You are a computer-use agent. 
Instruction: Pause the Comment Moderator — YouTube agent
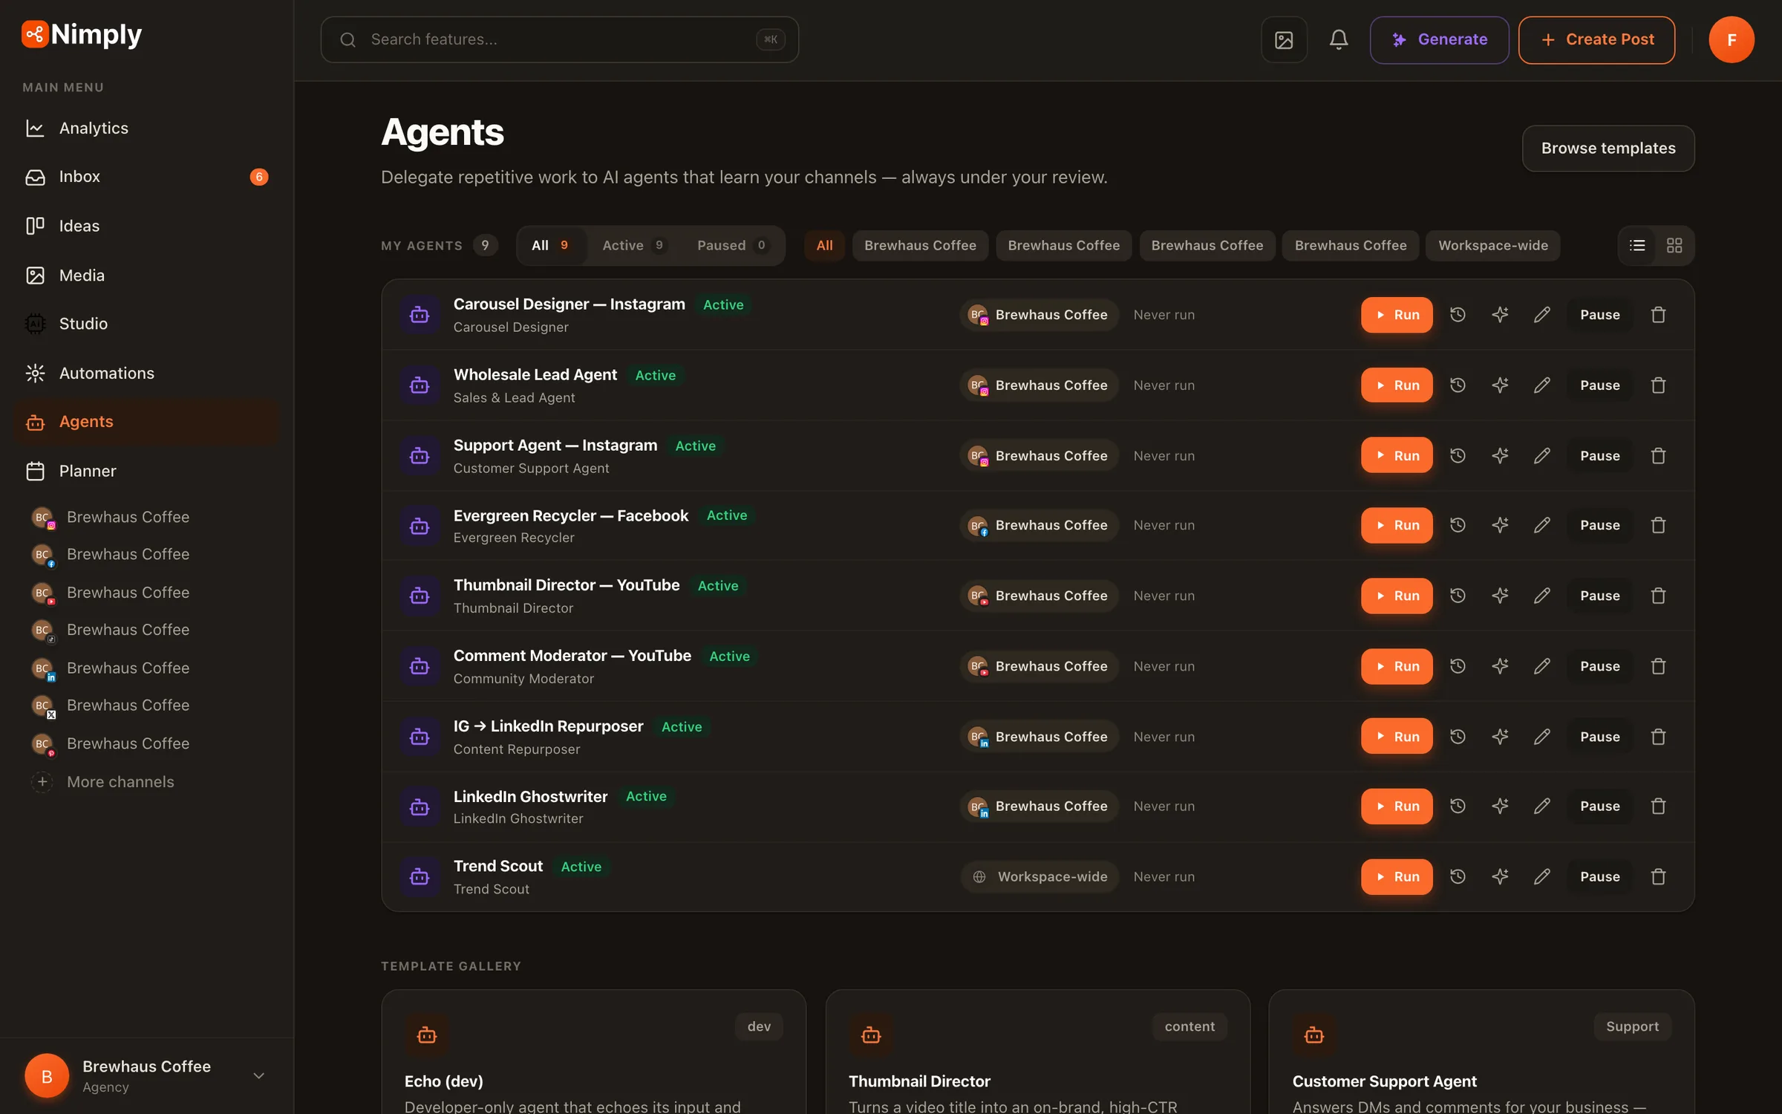tap(1599, 666)
